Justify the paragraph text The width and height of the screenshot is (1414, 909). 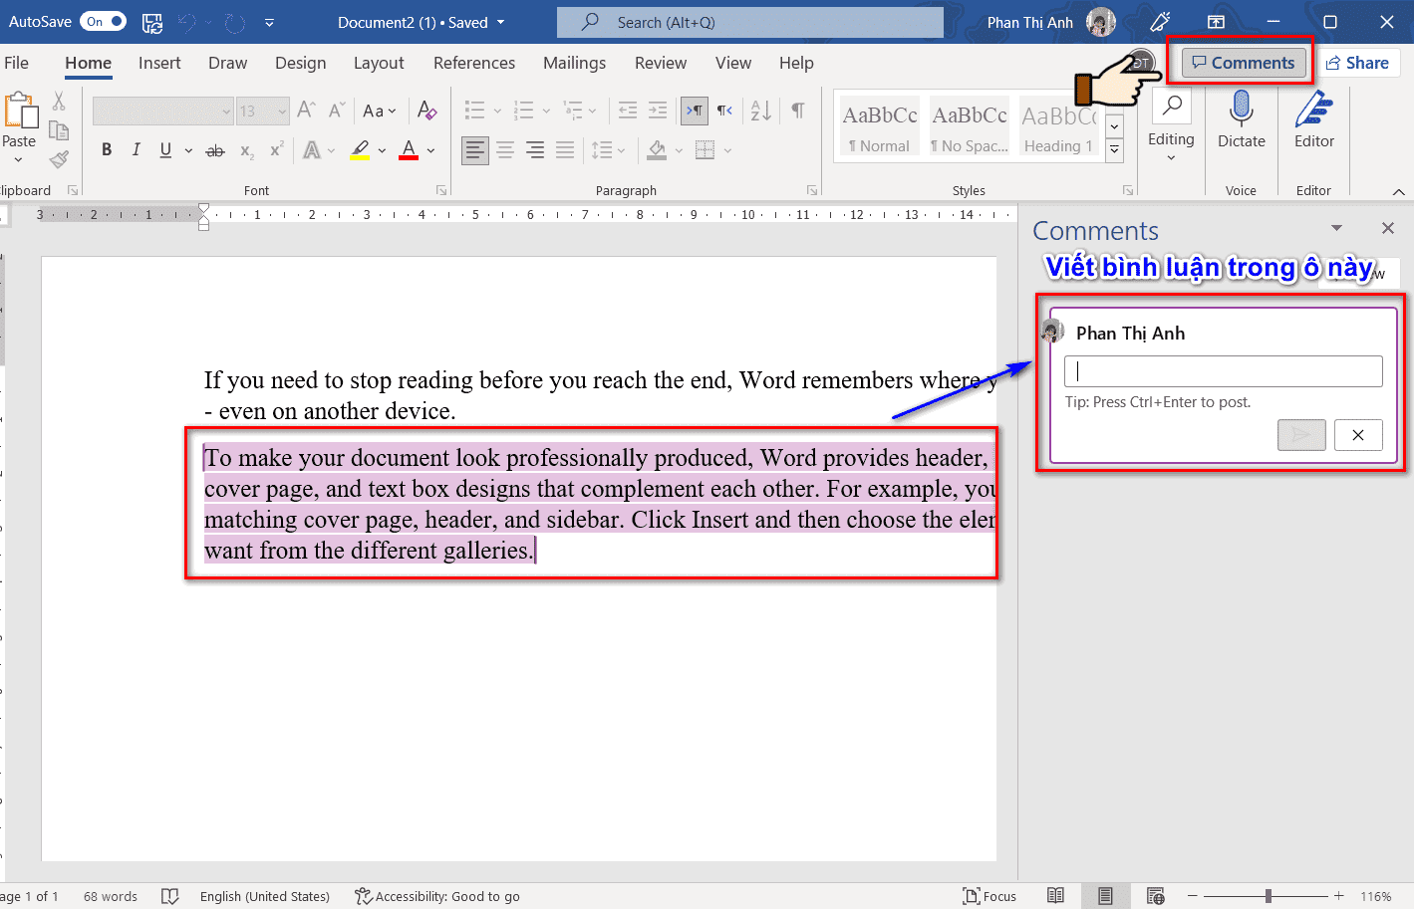[565, 150]
